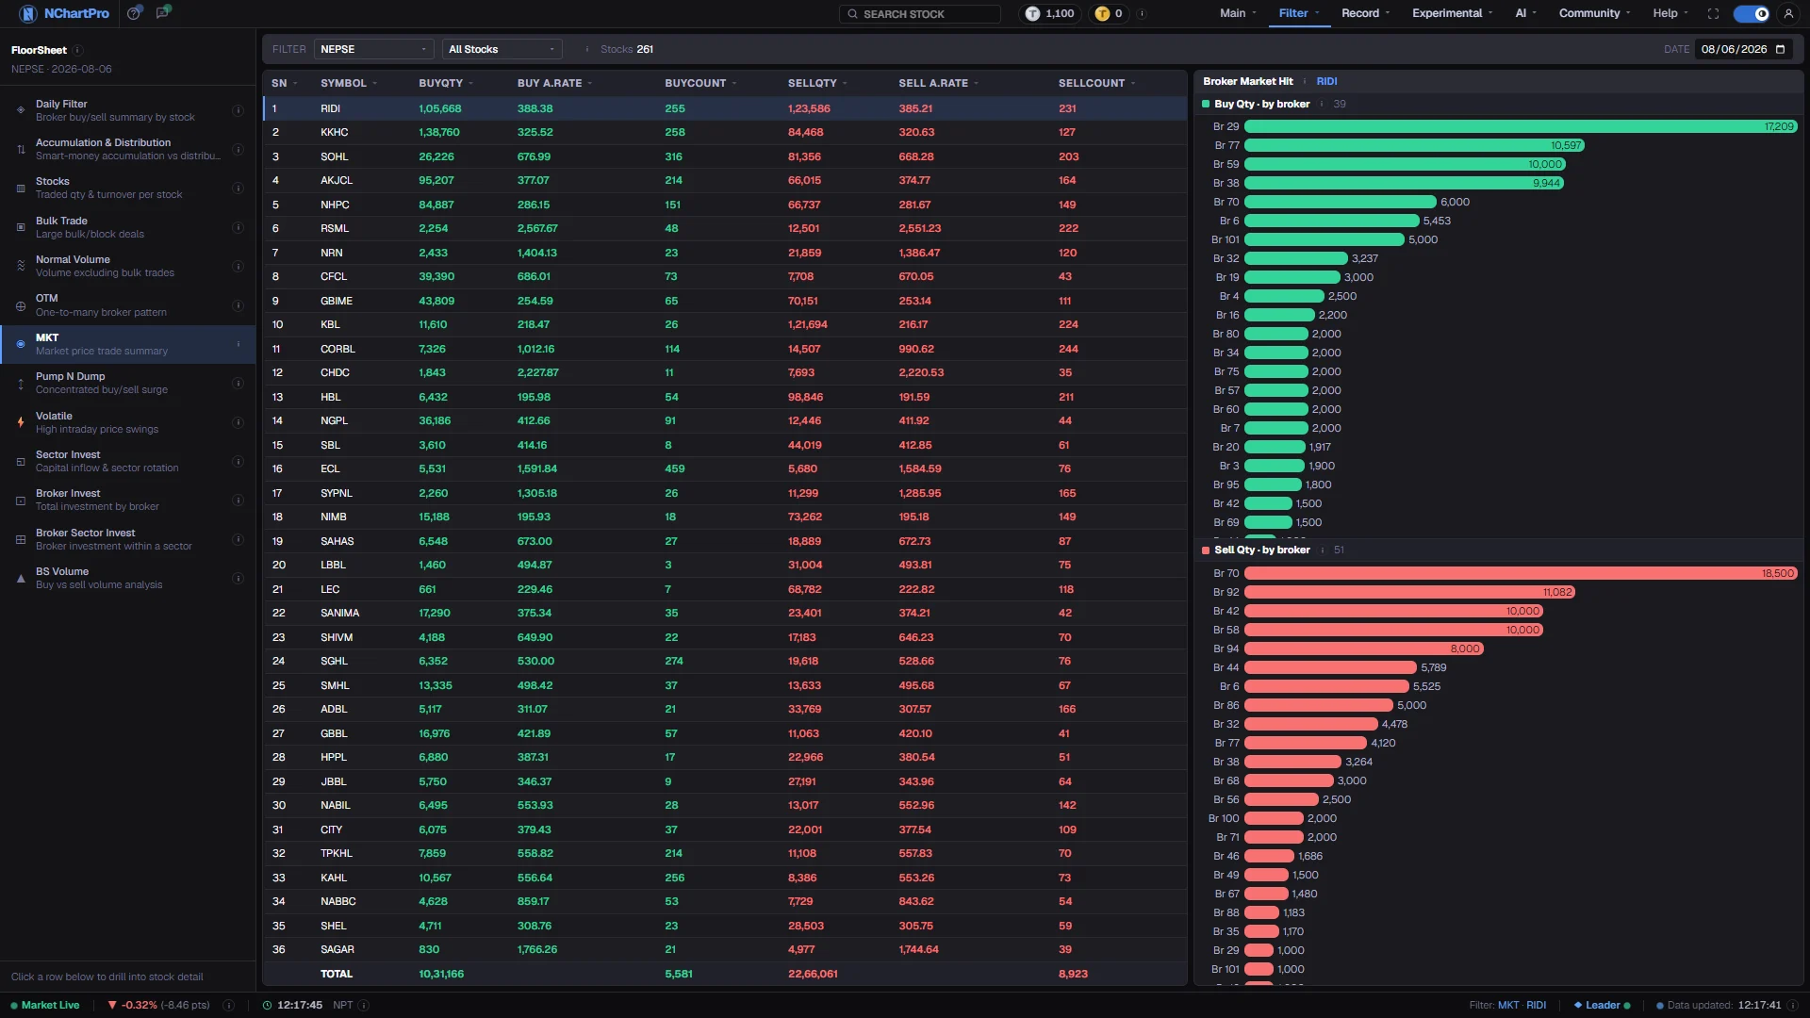
Task: Click the silver token balance 1,100
Action: 1050,13
